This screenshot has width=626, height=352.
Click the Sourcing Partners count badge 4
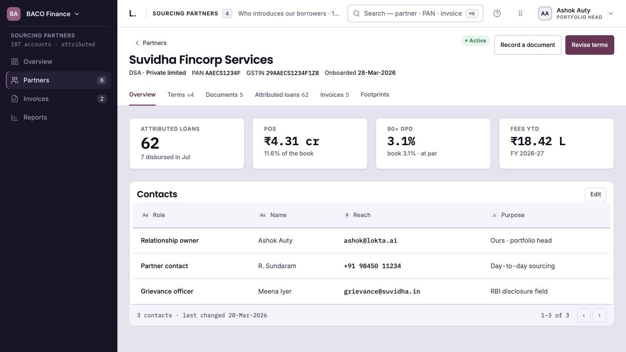click(227, 14)
